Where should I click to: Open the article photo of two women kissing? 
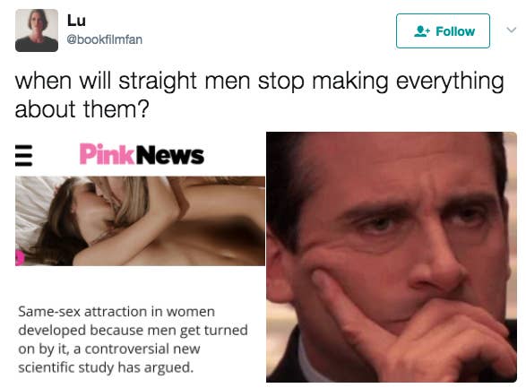coord(140,221)
